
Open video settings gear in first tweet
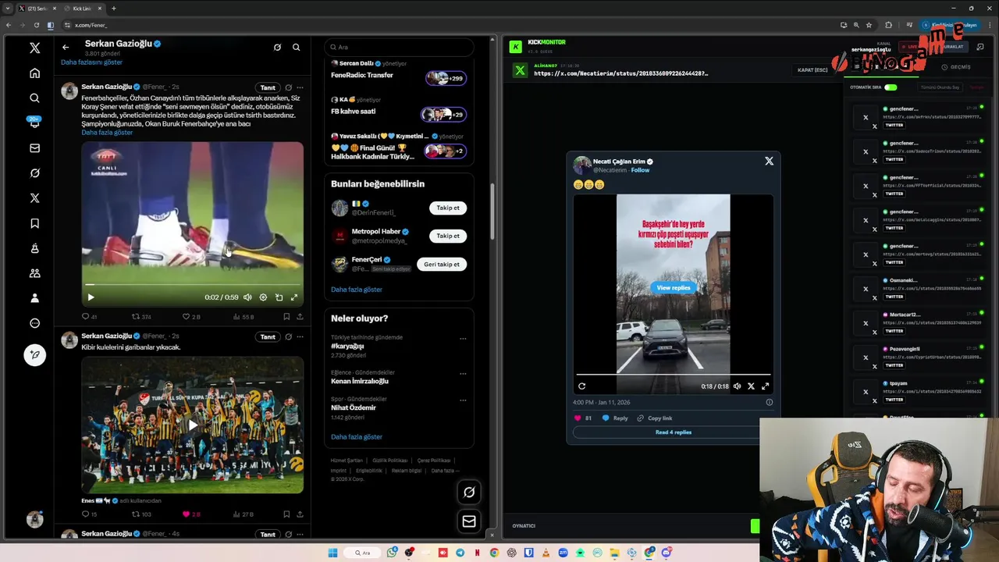(x=263, y=297)
